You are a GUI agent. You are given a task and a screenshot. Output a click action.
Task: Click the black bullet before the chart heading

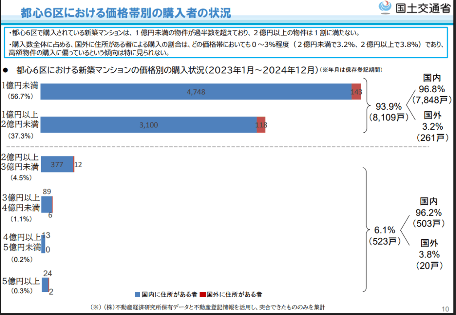(x=6, y=70)
